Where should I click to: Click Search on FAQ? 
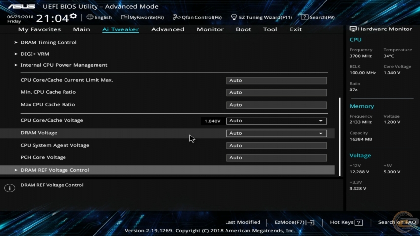[x=397, y=222]
